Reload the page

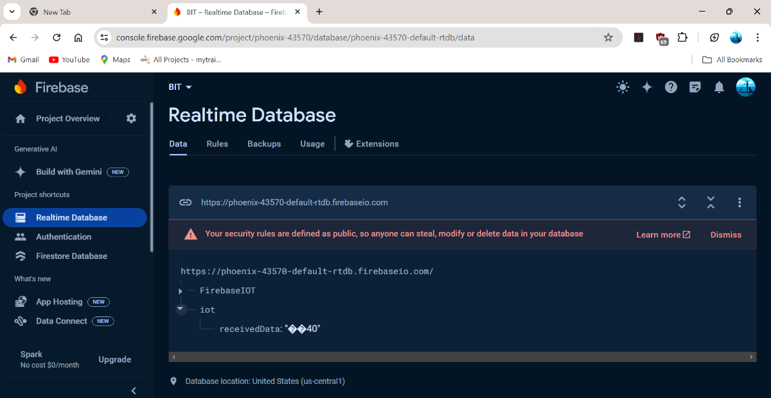[x=57, y=37]
